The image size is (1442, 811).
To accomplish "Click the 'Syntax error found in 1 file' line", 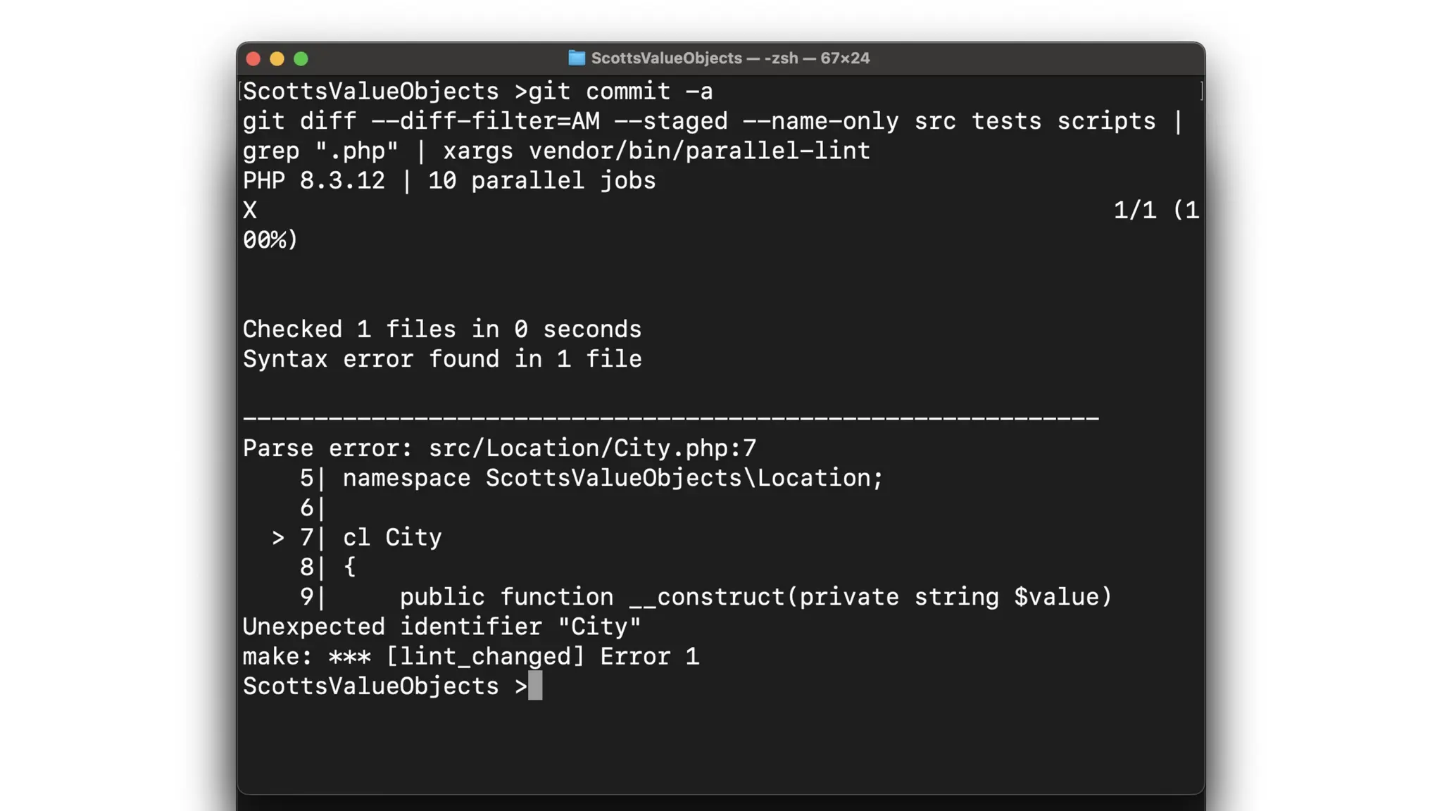I will (442, 359).
